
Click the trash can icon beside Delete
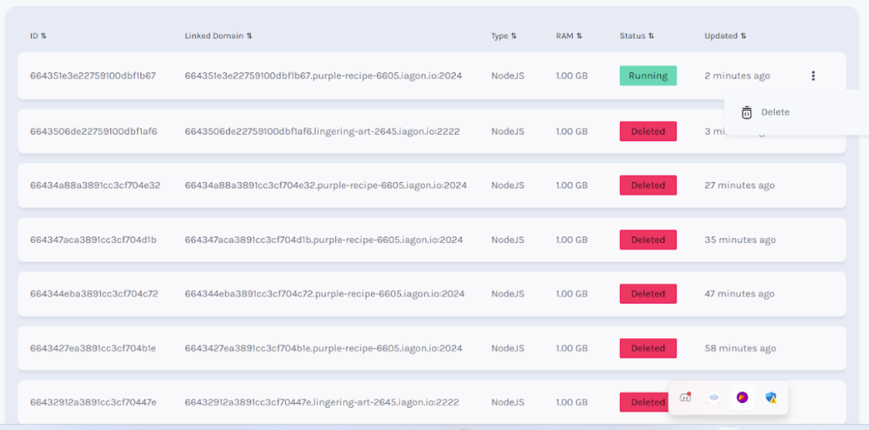coord(746,113)
